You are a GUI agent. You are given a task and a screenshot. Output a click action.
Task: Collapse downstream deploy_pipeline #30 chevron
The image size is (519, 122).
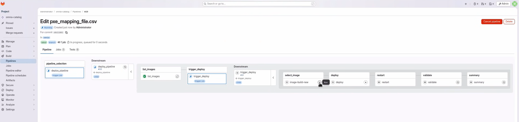[x=131, y=72]
